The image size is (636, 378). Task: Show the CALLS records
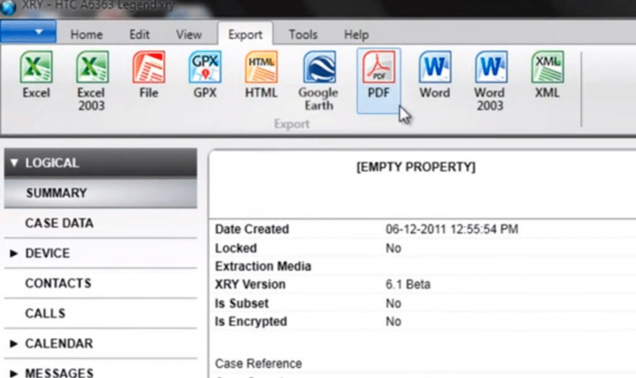pos(45,313)
